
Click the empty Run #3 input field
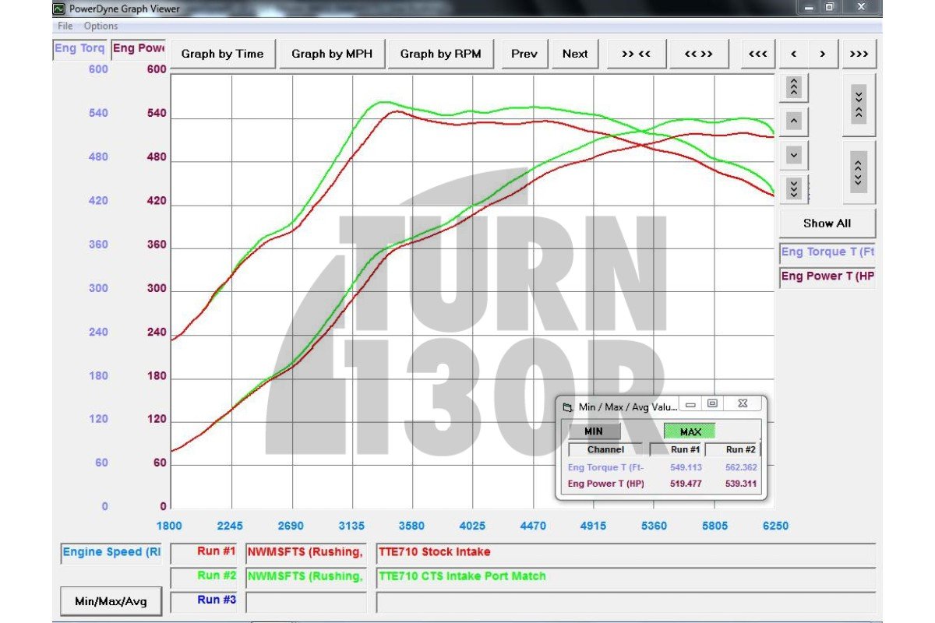coord(305,600)
